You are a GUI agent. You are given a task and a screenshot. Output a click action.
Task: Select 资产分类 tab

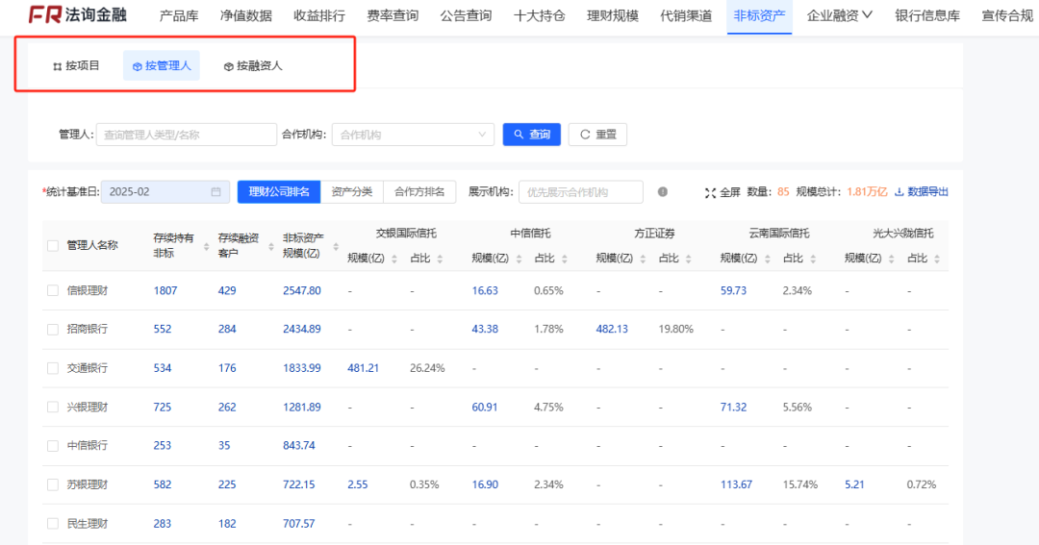coord(352,192)
